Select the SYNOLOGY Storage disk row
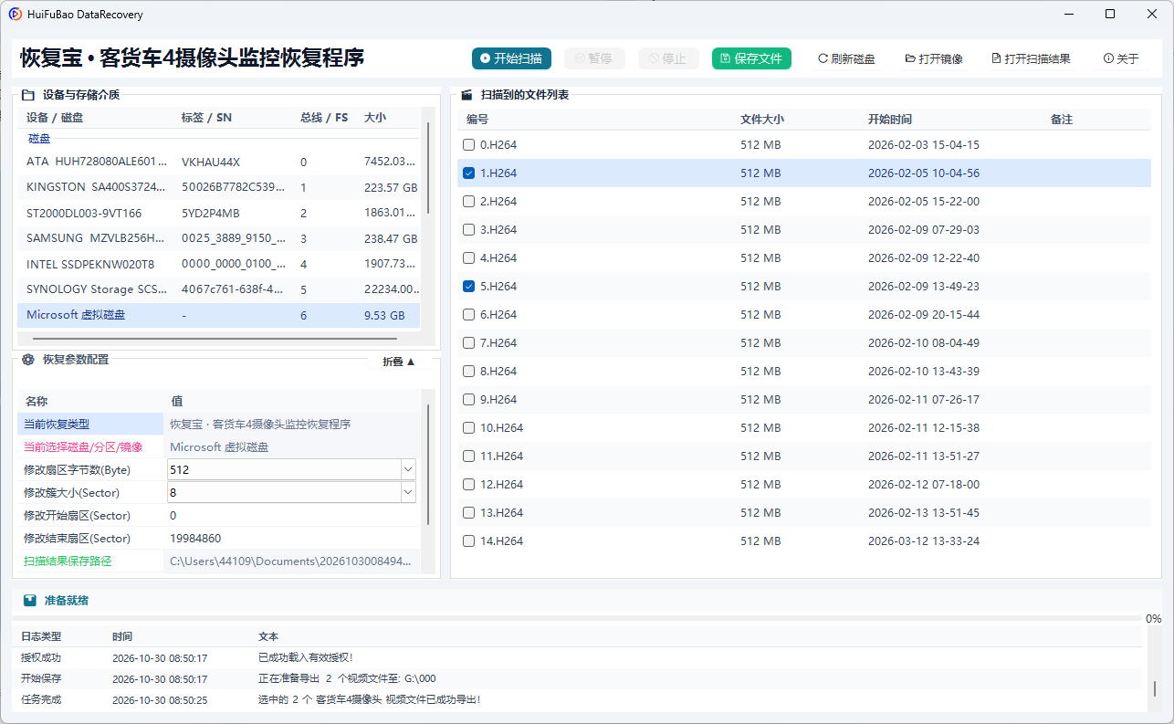This screenshot has height=724, width=1174. pos(218,289)
